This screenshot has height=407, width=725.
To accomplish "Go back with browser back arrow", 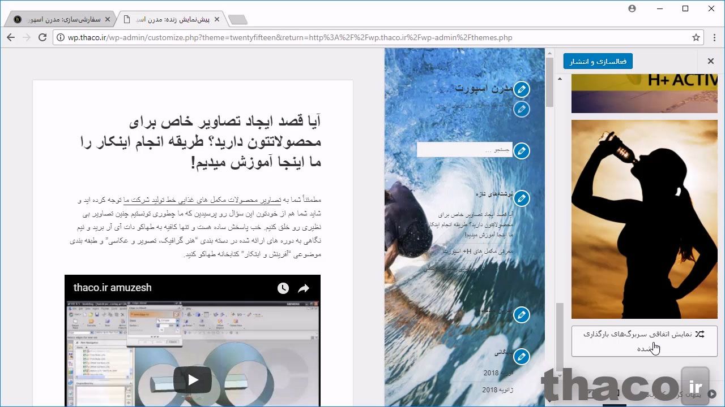I will (x=11, y=37).
